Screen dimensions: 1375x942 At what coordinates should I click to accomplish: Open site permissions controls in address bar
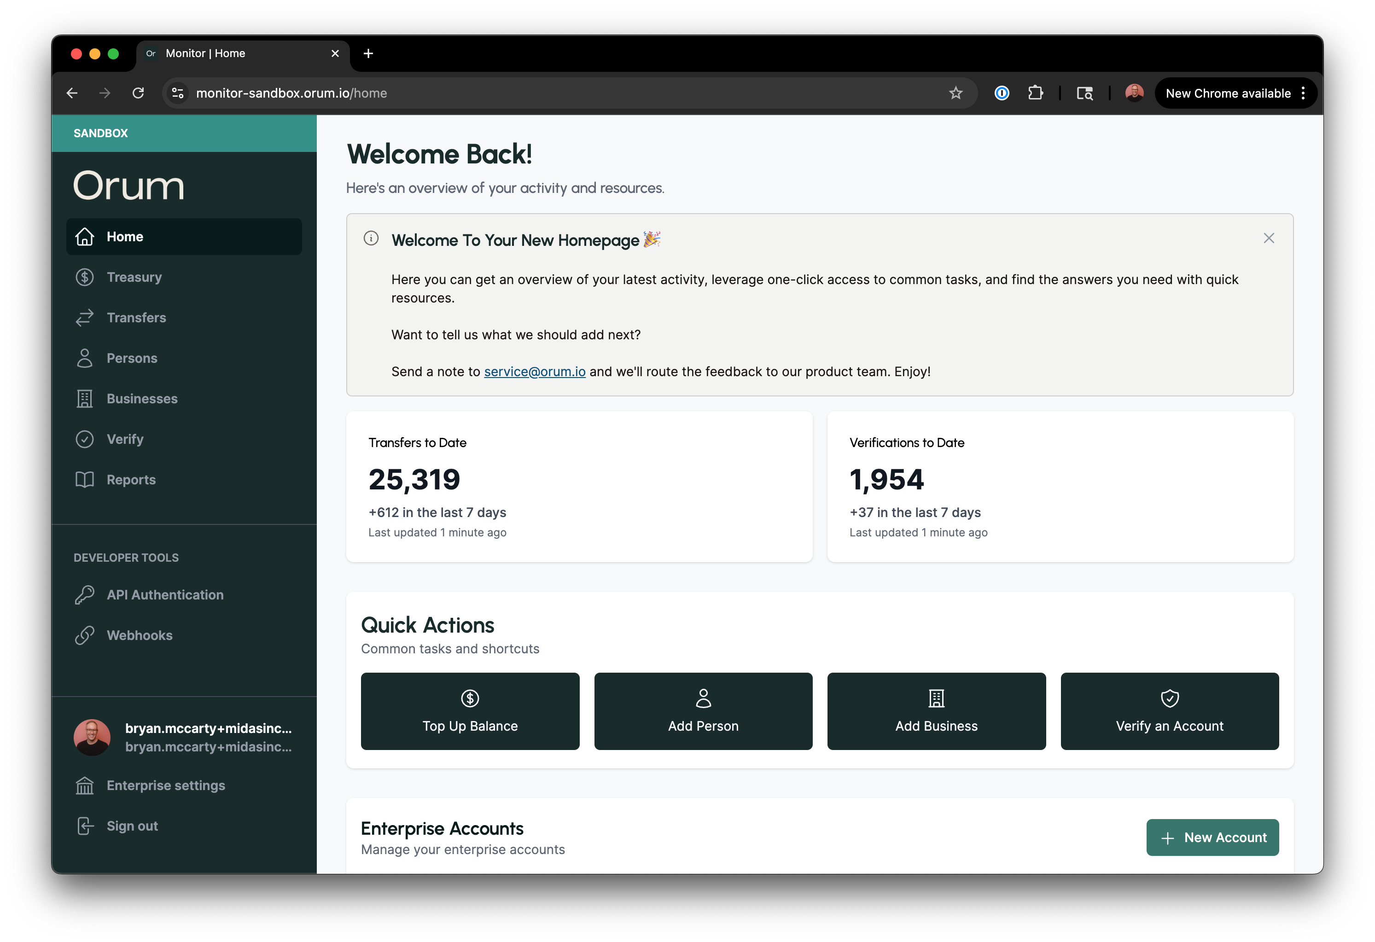(177, 93)
